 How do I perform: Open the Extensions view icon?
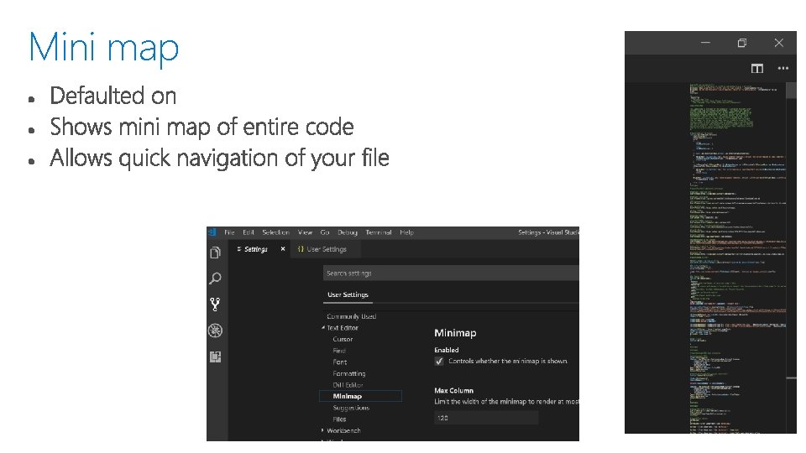(x=216, y=357)
